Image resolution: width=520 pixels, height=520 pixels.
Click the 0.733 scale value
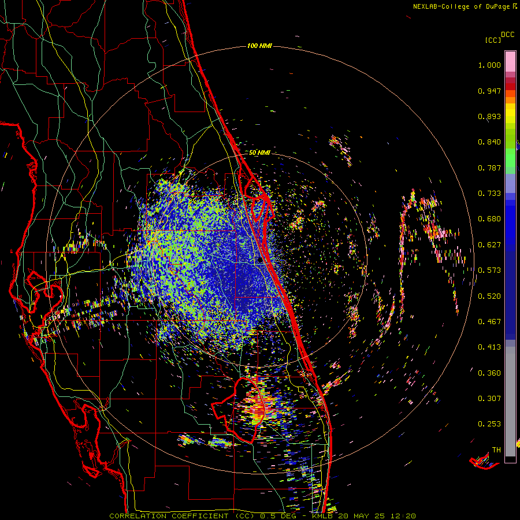coord(489,194)
